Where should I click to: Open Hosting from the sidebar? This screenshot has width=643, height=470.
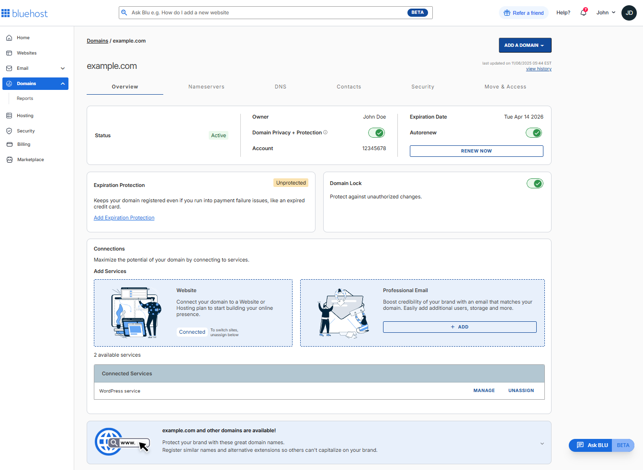click(24, 115)
